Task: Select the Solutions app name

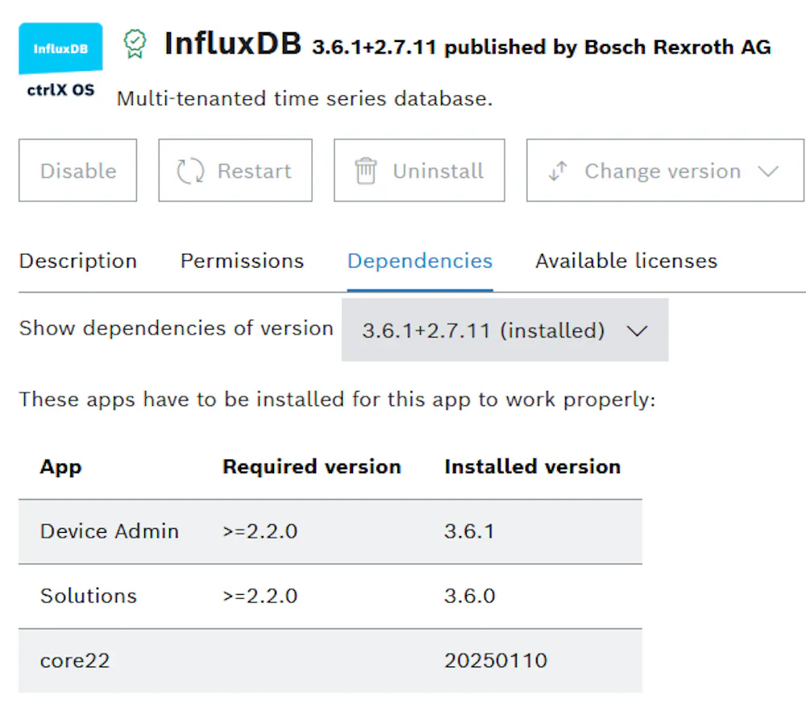Action: point(89,596)
